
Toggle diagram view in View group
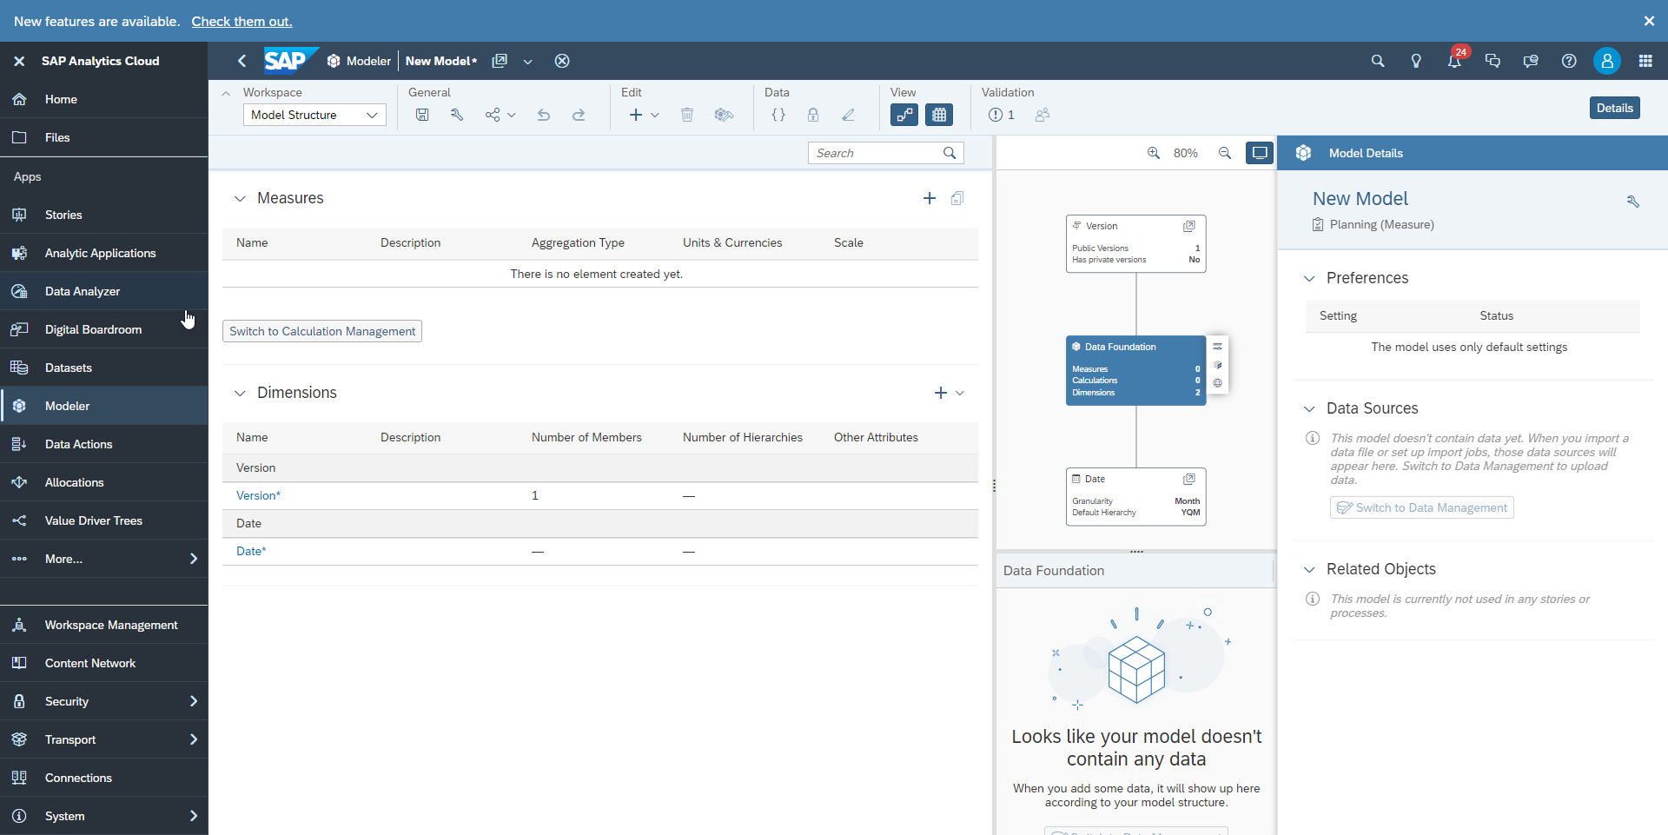(x=904, y=114)
